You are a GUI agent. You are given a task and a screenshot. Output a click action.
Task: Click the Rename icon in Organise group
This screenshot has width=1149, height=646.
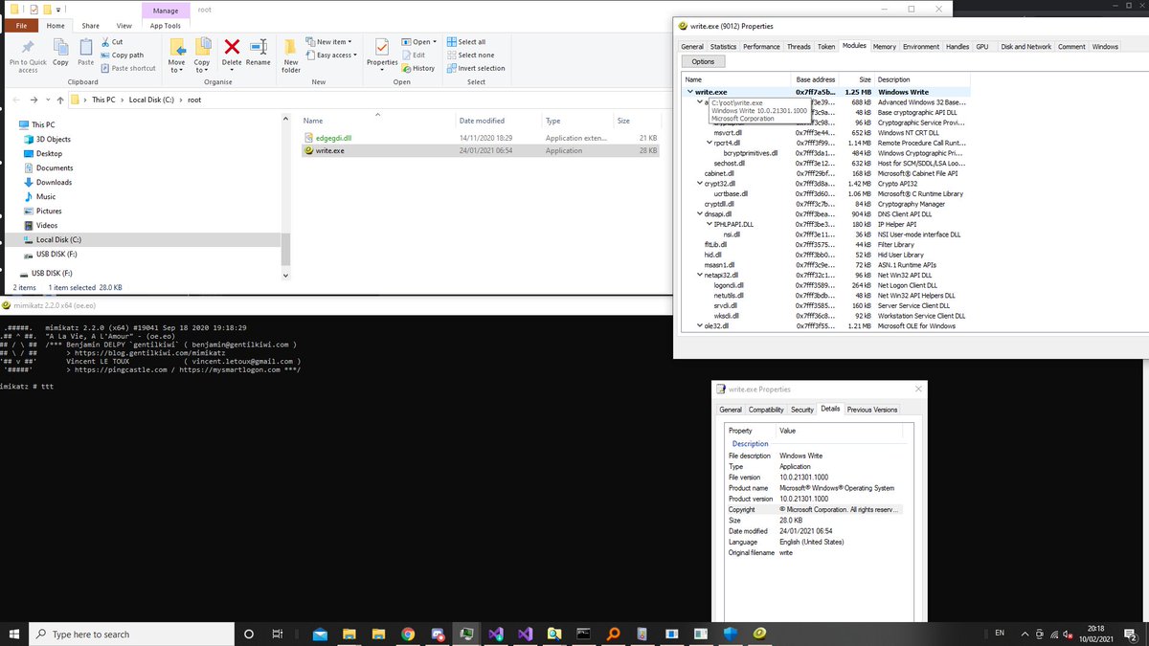click(x=259, y=52)
